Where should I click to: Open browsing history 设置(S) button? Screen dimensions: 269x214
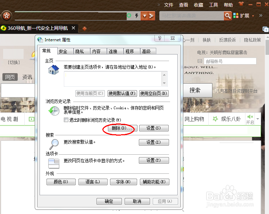point(154,128)
